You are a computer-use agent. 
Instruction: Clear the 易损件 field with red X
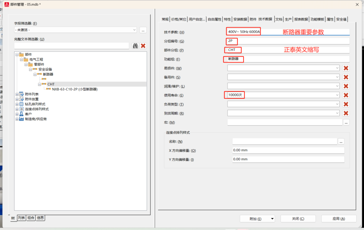click(x=346, y=68)
